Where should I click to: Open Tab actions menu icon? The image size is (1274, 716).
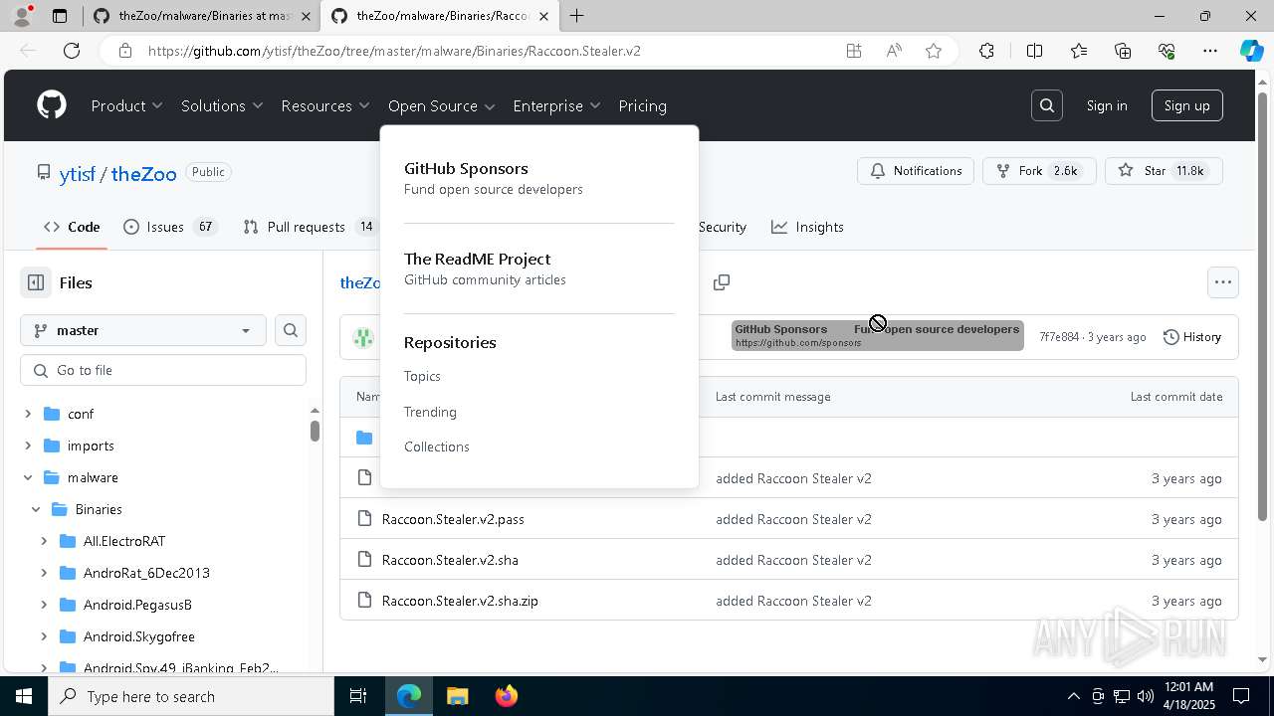(60, 16)
